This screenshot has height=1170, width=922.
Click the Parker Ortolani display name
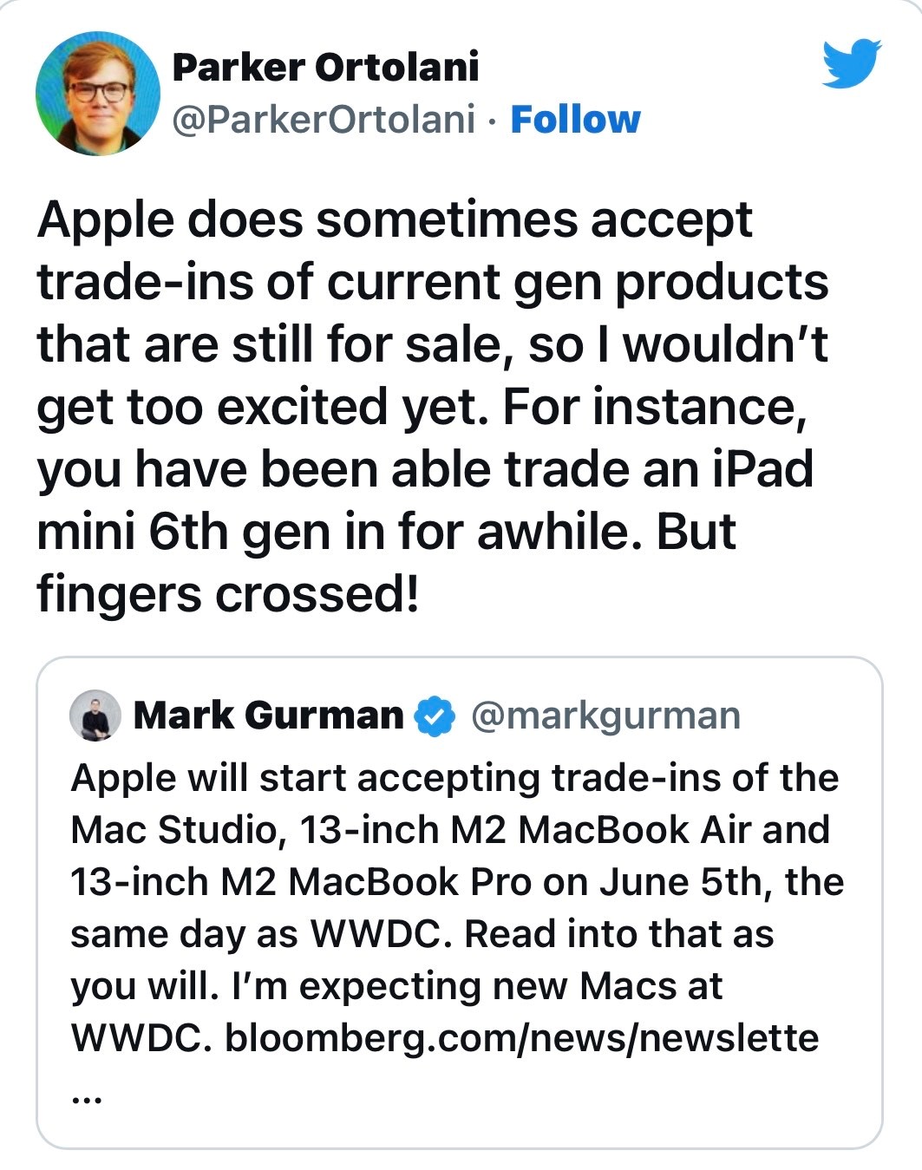point(325,67)
